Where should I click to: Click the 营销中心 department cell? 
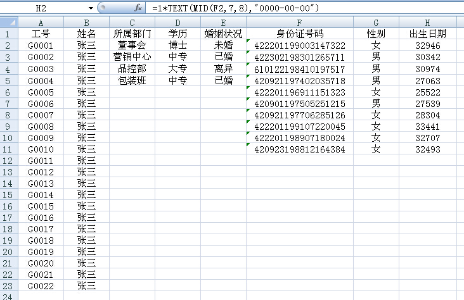click(x=132, y=57)
